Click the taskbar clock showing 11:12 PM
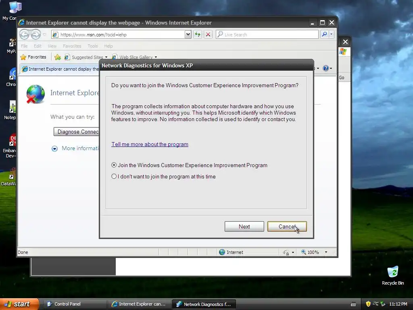The width and height of the screenshot is (413, 310). (398, 304)
